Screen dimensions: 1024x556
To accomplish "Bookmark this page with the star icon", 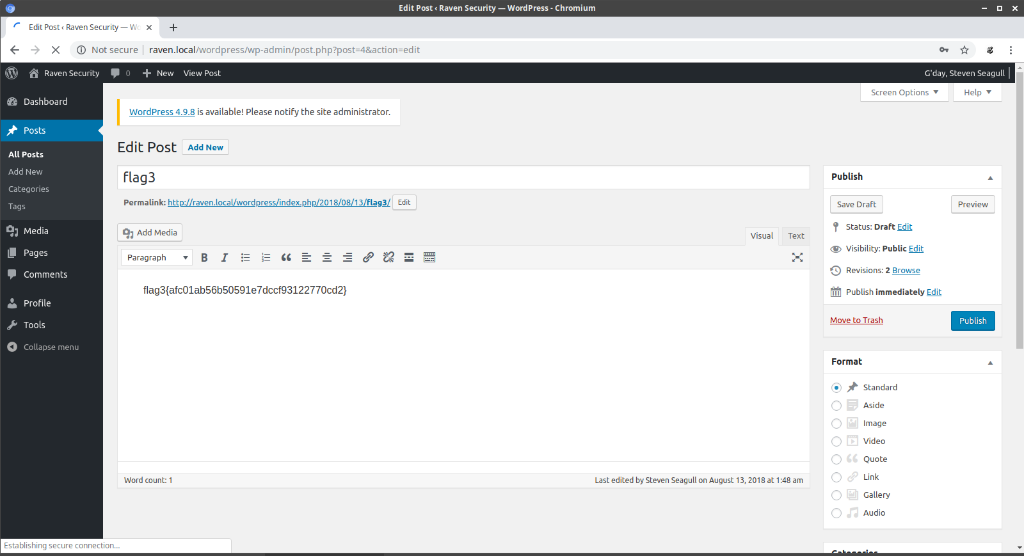I will pos(964,50).
